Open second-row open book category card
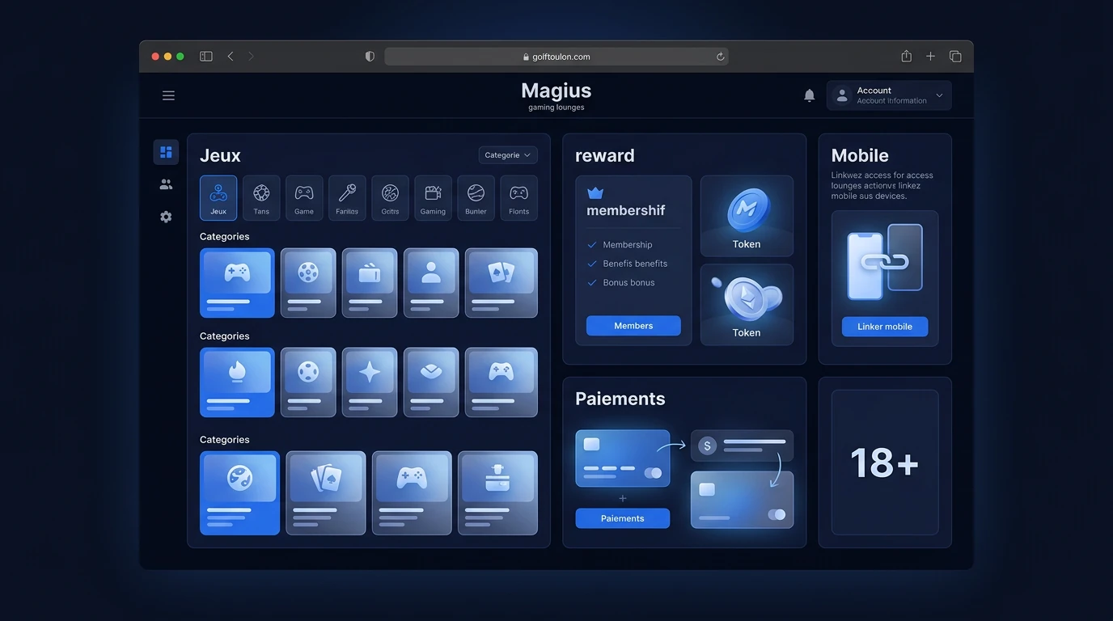1113x621 pixels. (431, 382)
